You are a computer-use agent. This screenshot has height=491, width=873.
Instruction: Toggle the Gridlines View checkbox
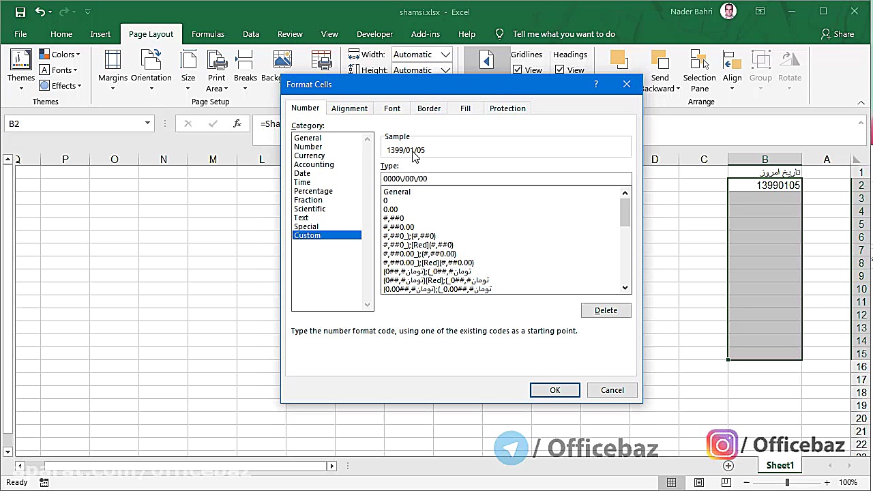pyautogui.click(x=518, y=70)
